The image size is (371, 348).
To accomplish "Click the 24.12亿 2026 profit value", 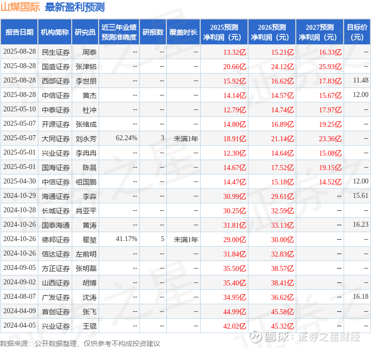I will click(x=282, y=67).
